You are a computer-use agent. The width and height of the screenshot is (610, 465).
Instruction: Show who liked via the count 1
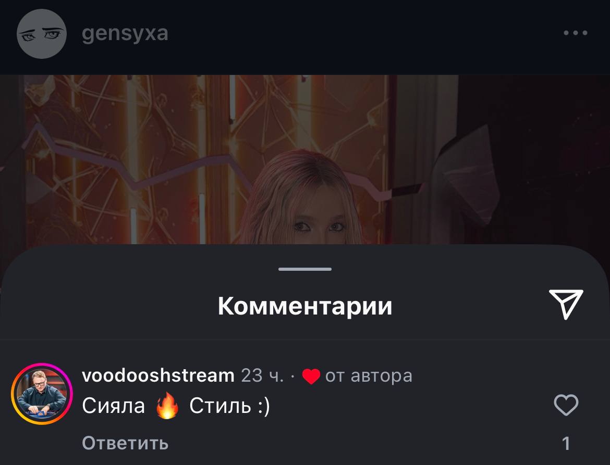click(566, 443)
